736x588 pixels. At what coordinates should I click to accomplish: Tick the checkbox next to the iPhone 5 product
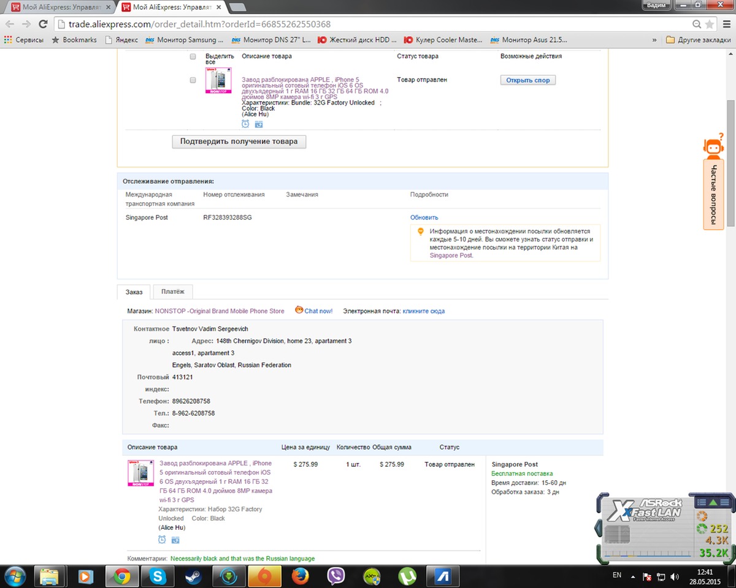coord(193,80)
